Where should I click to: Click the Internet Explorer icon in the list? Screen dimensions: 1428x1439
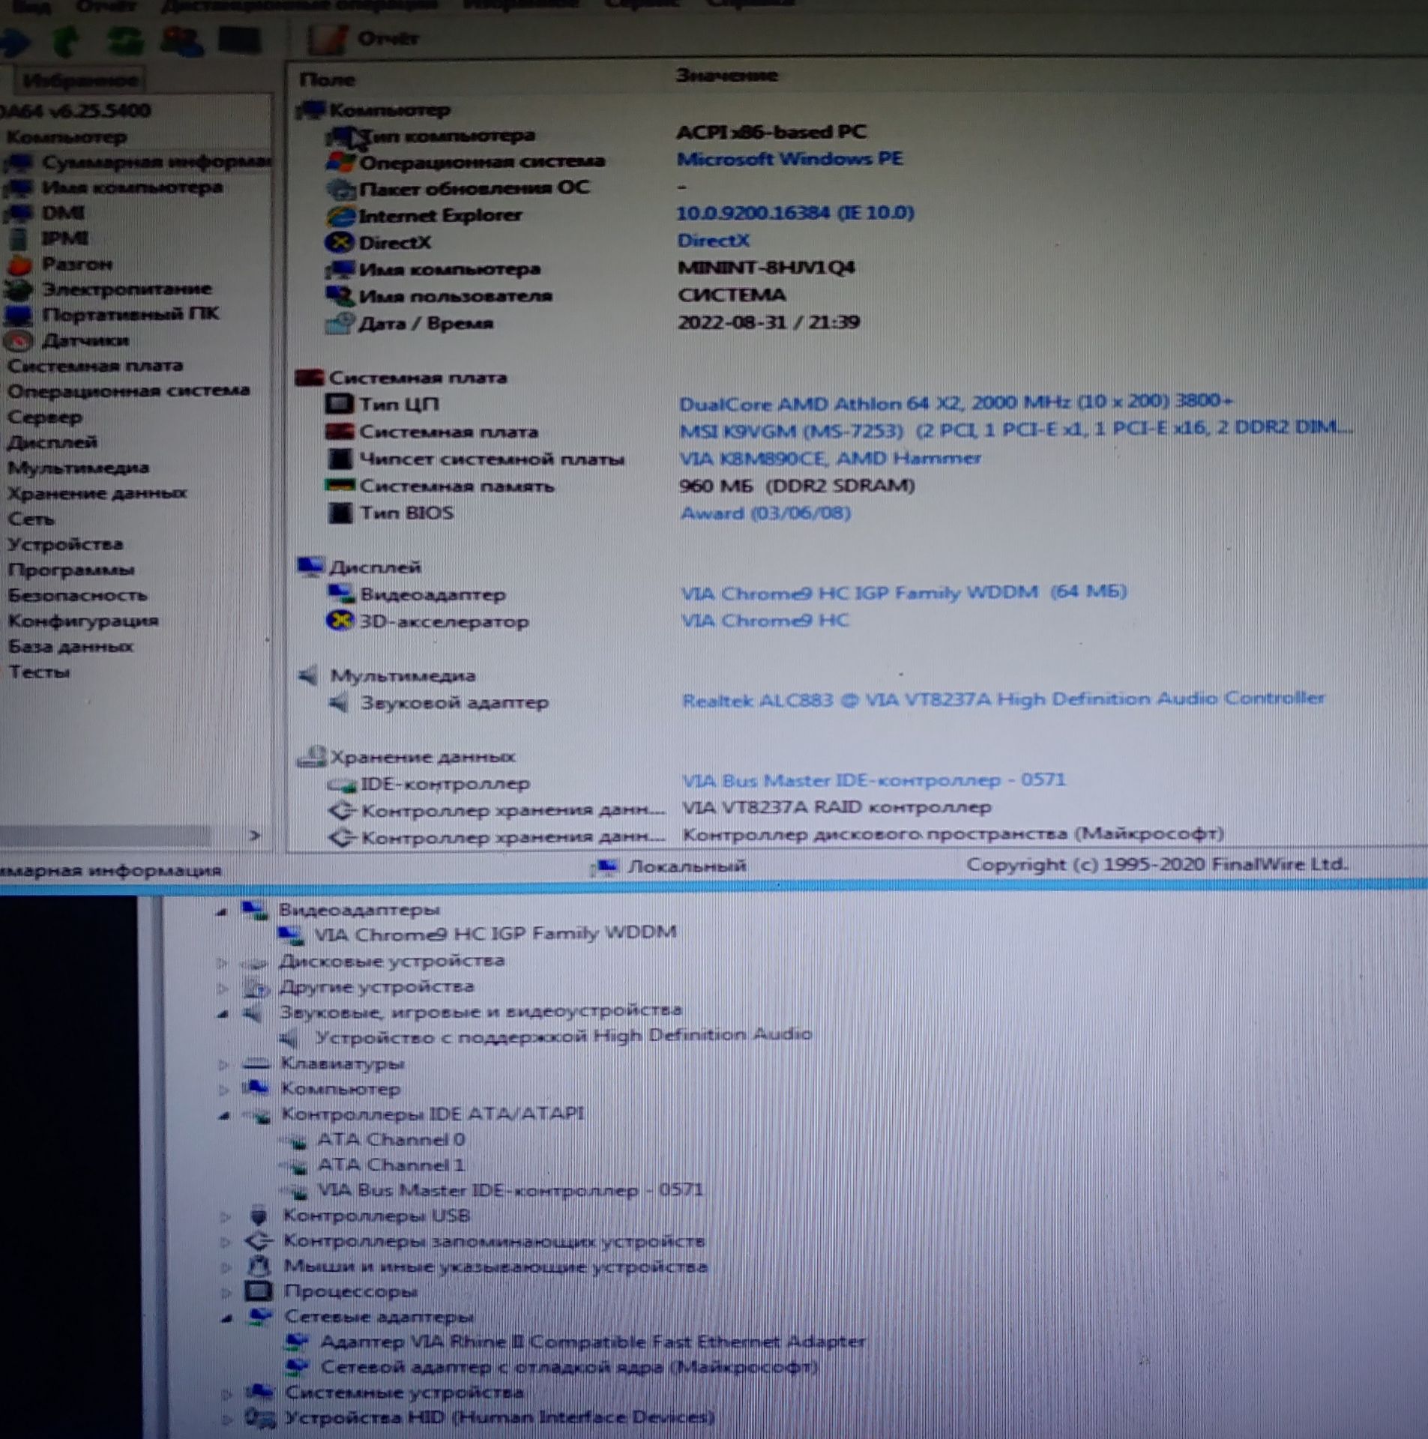(340, 217)
